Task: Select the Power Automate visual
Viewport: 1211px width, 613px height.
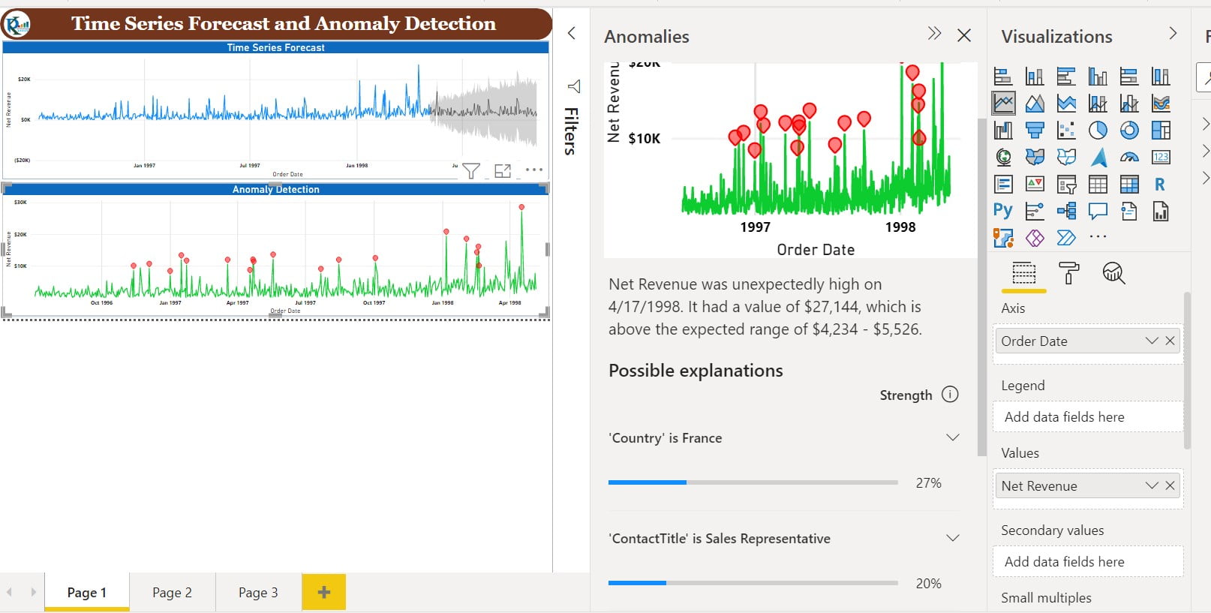Action: click(1066, 239)
